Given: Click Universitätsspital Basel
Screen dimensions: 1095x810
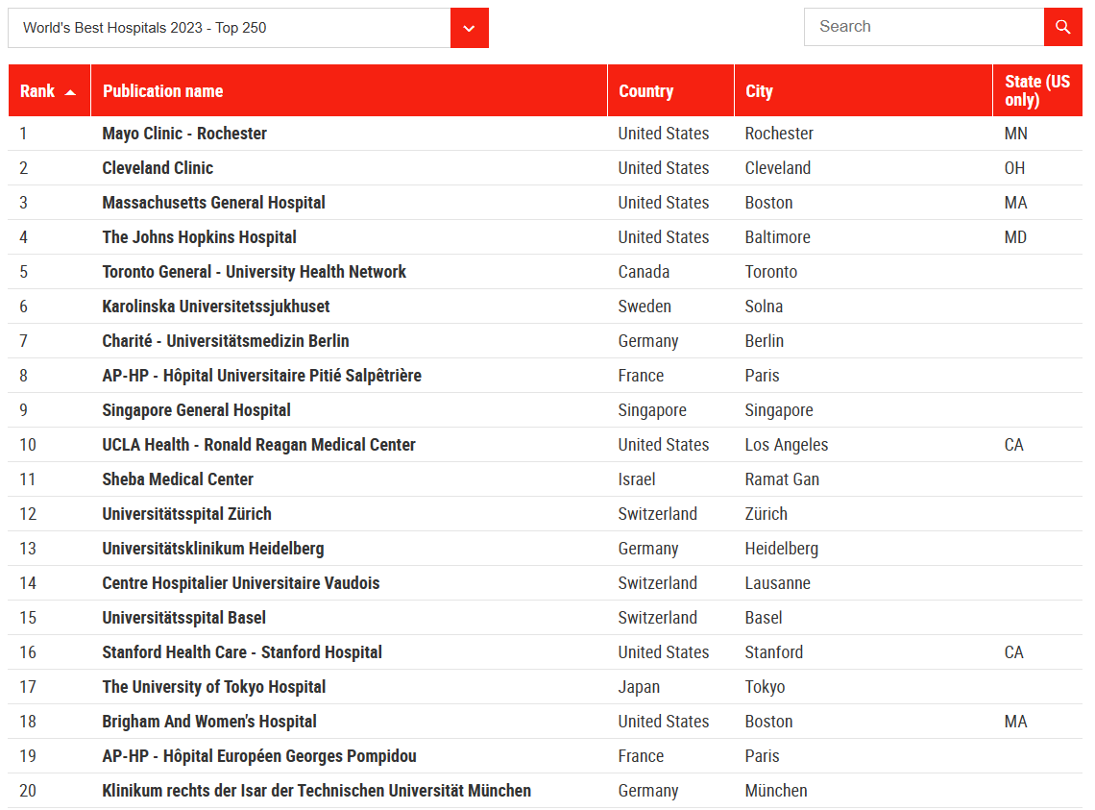Looking at the screenshot, I should [x=183, y=618].
